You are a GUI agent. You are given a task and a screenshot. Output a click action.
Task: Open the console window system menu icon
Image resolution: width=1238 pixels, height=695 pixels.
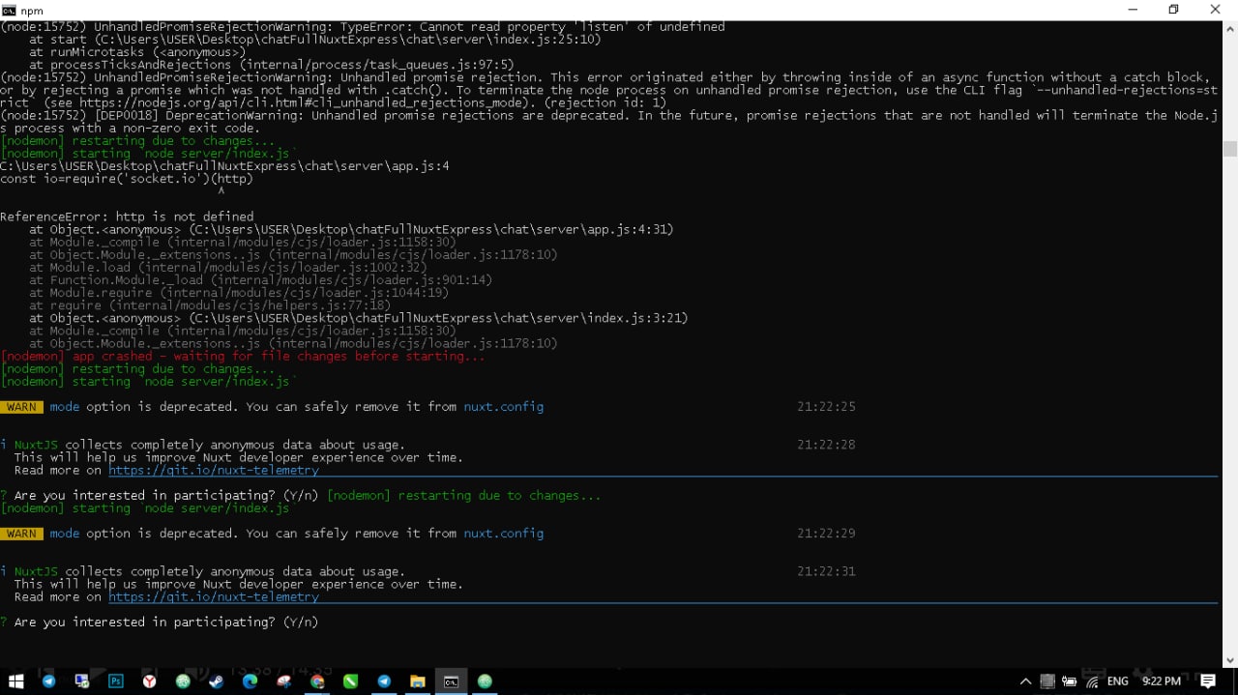[9, 10]
